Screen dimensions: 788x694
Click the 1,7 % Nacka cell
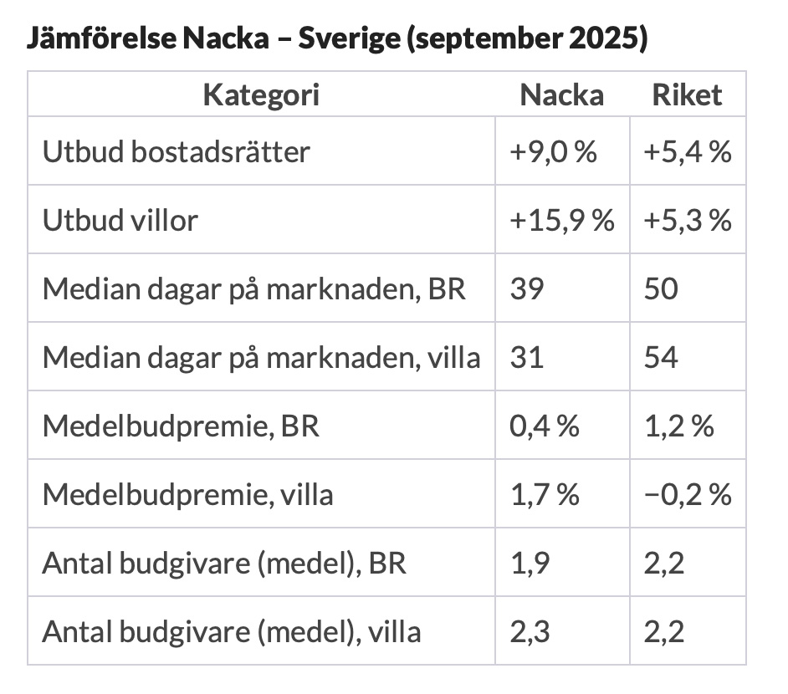545,495
